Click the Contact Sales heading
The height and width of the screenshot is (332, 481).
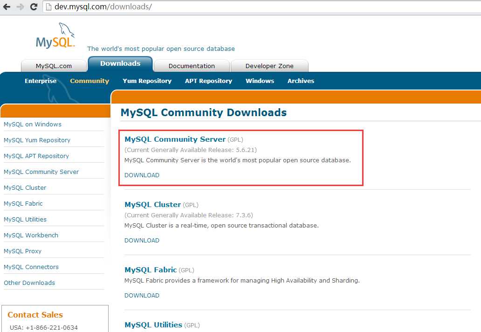click(x=35, y=315)
